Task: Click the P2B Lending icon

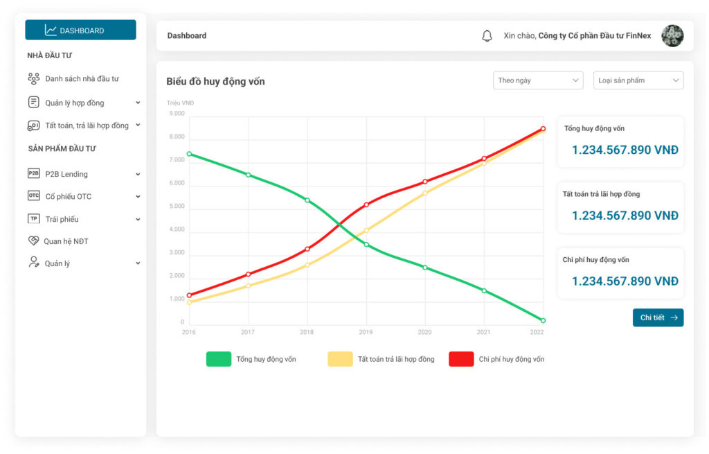Action: click(33, 173)
